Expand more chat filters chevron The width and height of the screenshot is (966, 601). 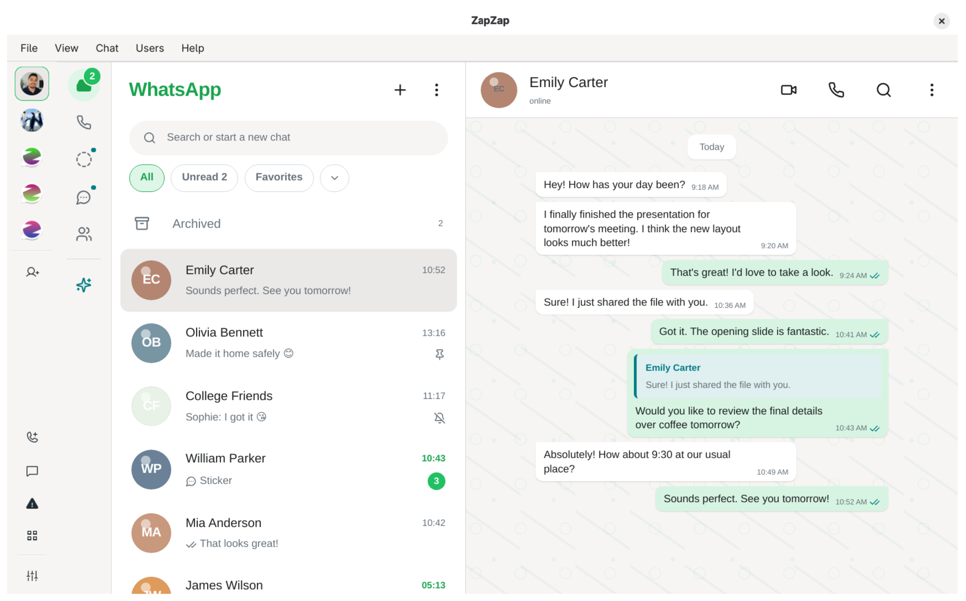334,178
